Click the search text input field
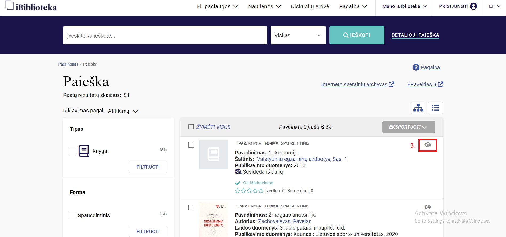This screenshot has width=506, height=237. coord(165,35)
